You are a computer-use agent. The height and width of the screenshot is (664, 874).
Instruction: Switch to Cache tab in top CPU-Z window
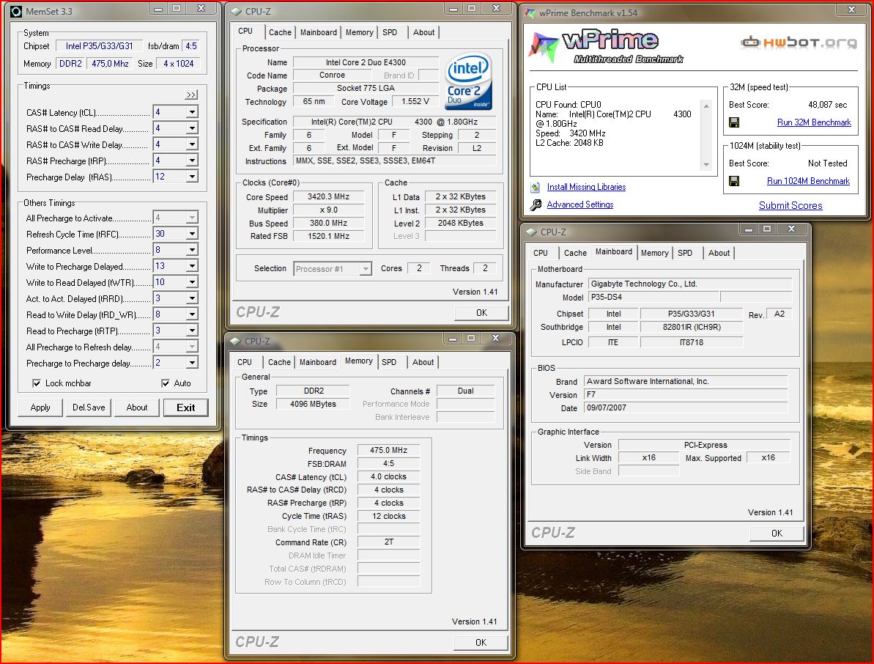point(280,32)
